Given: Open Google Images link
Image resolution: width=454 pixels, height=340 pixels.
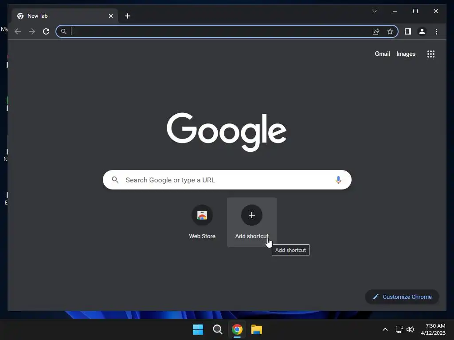Looking at the screenshot, I should [x=406, y=54].
